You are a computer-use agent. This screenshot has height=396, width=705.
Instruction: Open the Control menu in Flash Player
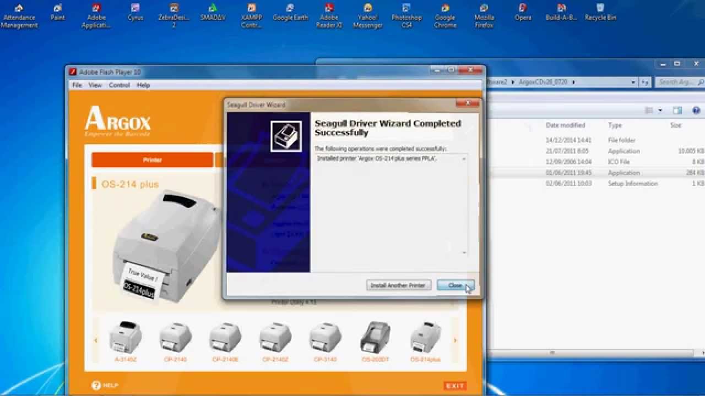(x=119, y=85)
